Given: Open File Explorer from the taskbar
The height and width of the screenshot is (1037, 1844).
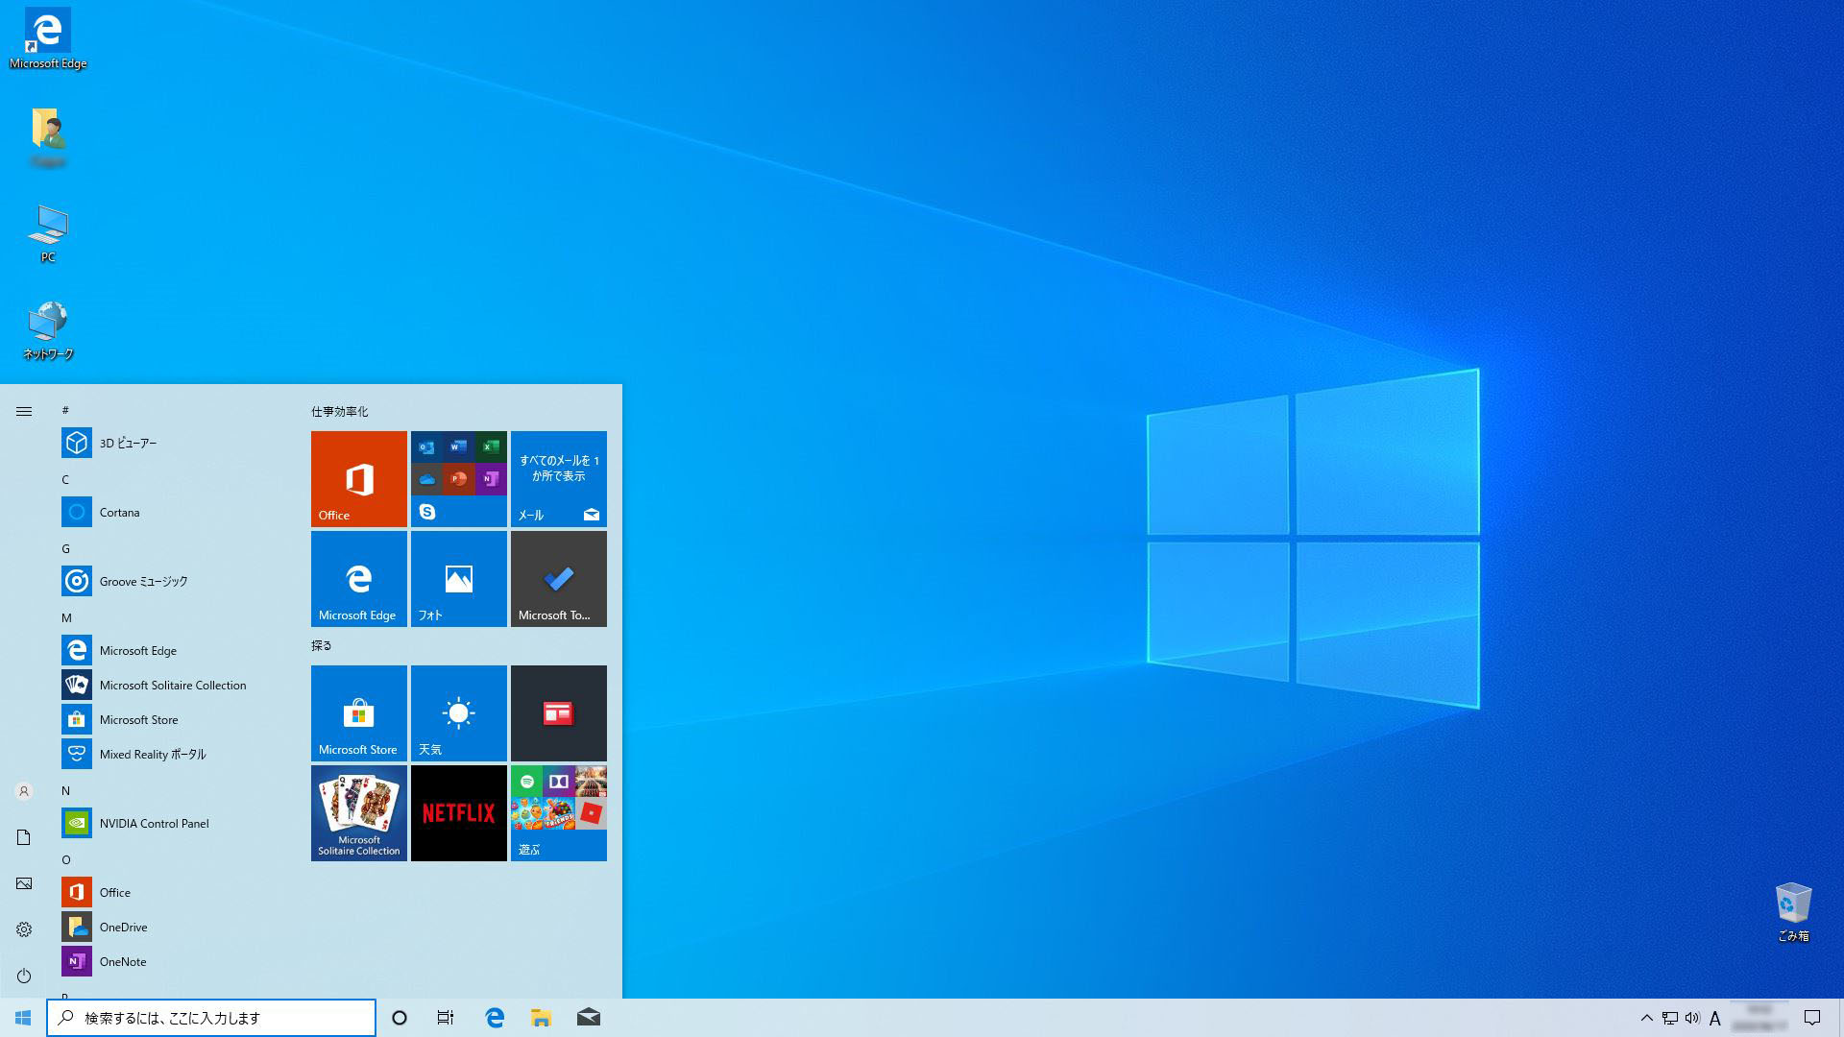Looking at the screenshot, I should click(x=541, y=1018).
